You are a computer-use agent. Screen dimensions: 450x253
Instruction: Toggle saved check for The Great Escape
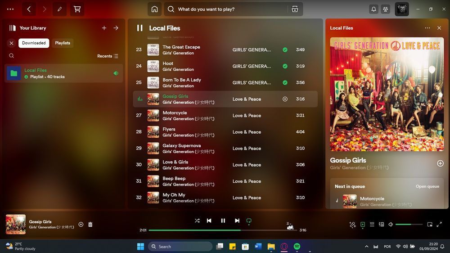pos(285,50)
